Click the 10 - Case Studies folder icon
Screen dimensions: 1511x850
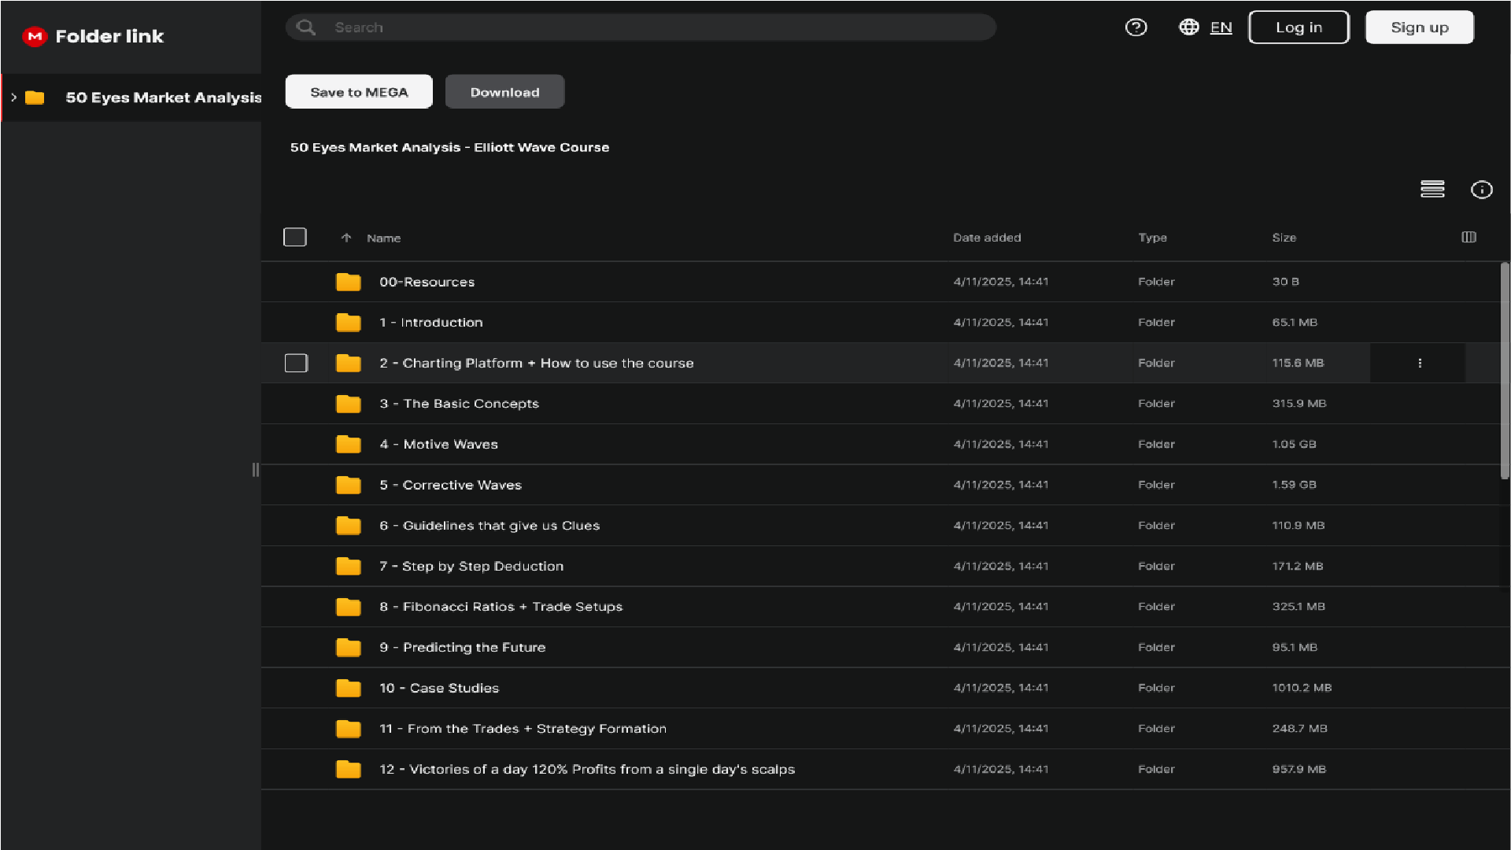point(348,688)
